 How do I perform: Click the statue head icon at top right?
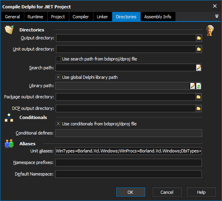coord(210,30)
